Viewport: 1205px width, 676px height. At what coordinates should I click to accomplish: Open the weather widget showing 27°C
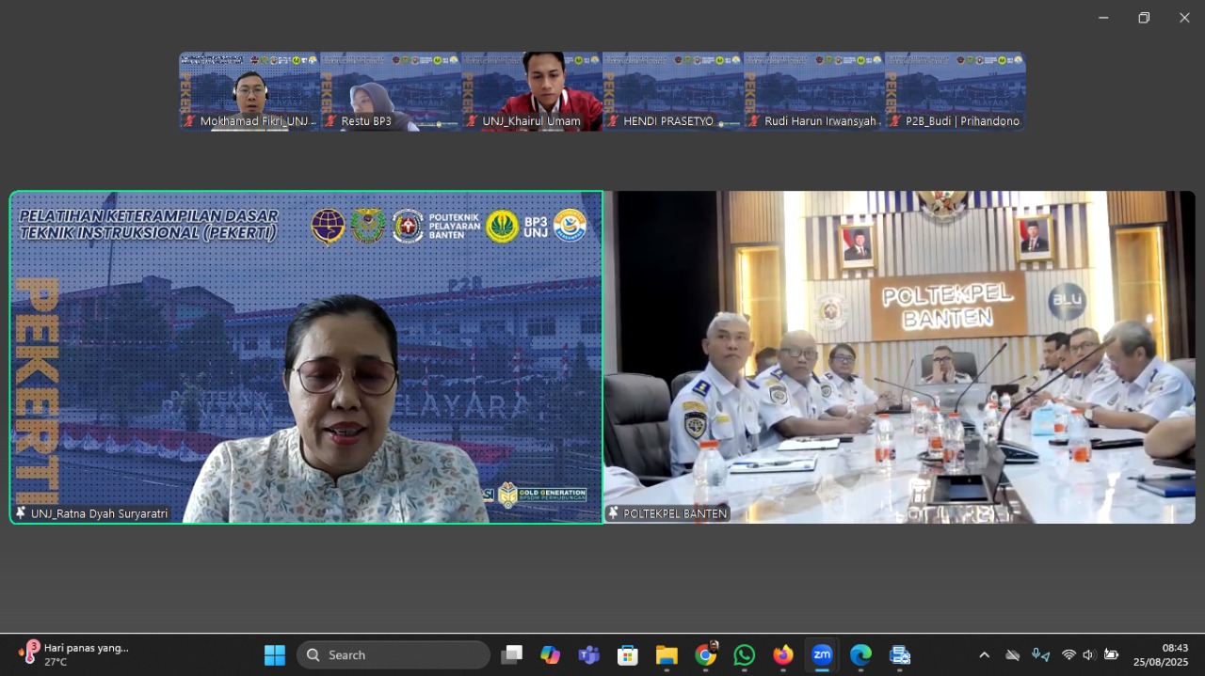[75, 655]
